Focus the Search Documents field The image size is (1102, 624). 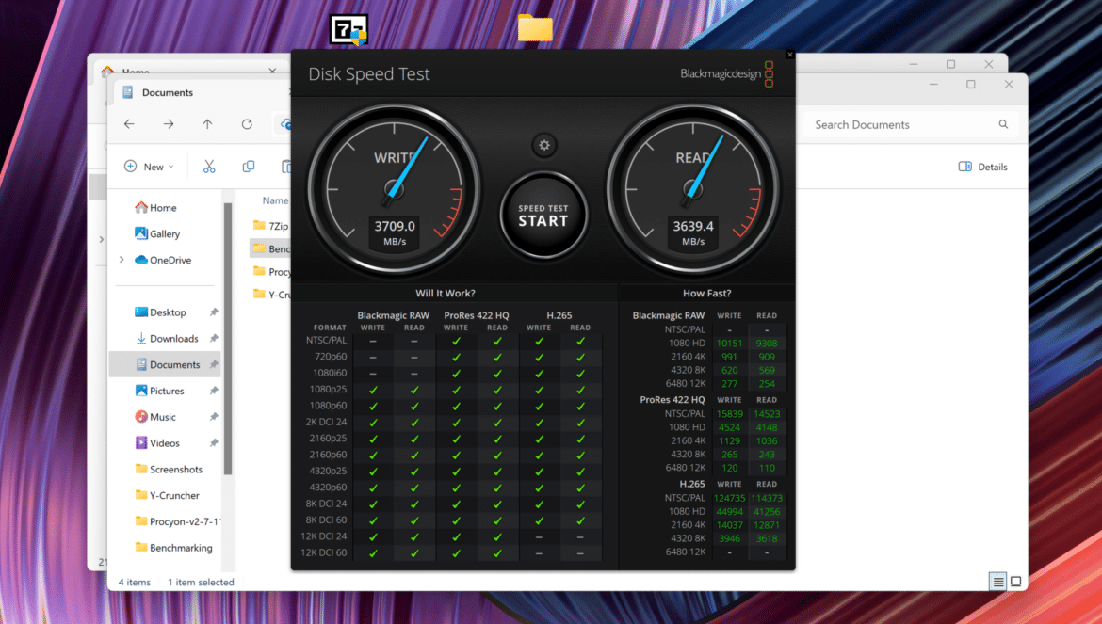tap(910, 124)
